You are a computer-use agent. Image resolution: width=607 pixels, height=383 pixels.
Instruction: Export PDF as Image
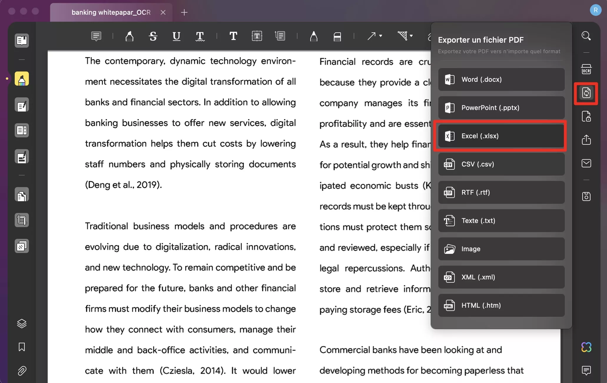click(501, 249)
